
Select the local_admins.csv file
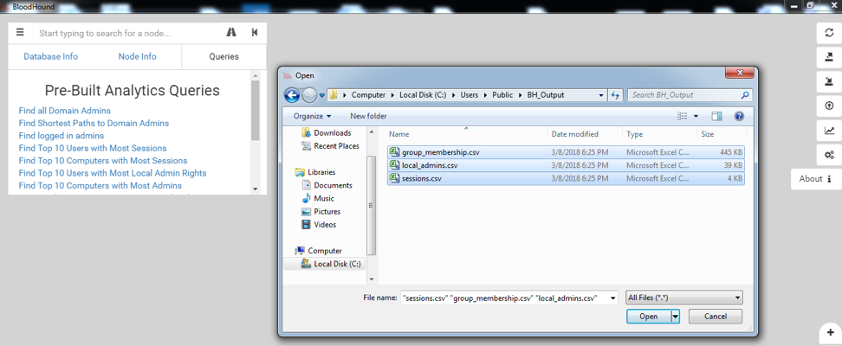pyautogui.click(x=430, y=165)
